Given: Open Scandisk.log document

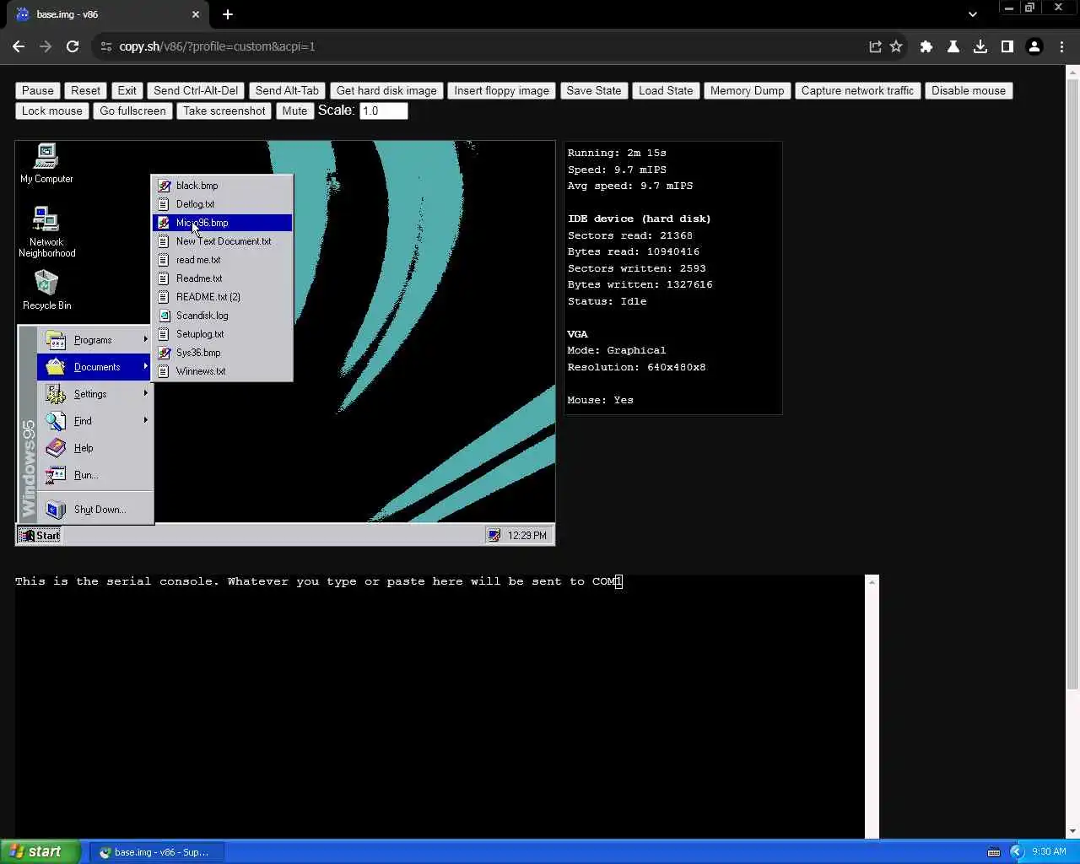Looking at the screenshot, I should pyautogui.click(x=222, y=316).
